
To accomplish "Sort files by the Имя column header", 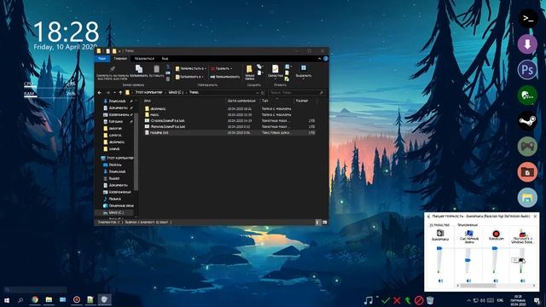I will pyautogui.click(x=148, y=101).
